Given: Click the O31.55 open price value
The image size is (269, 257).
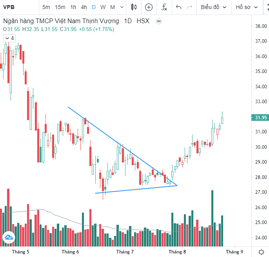Looking at the screenshot, I should tap(11, 29).
